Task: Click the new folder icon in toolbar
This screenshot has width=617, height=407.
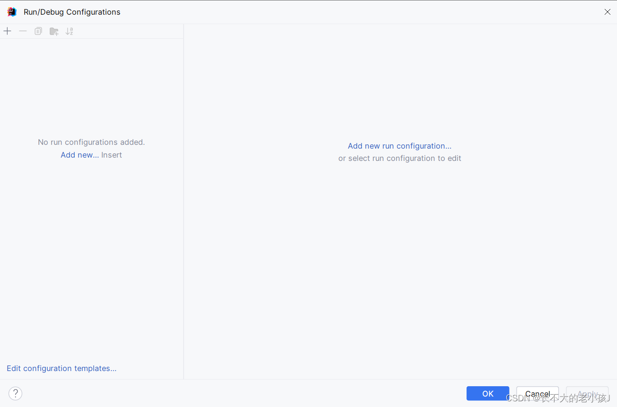Action: tap(54, 31)
